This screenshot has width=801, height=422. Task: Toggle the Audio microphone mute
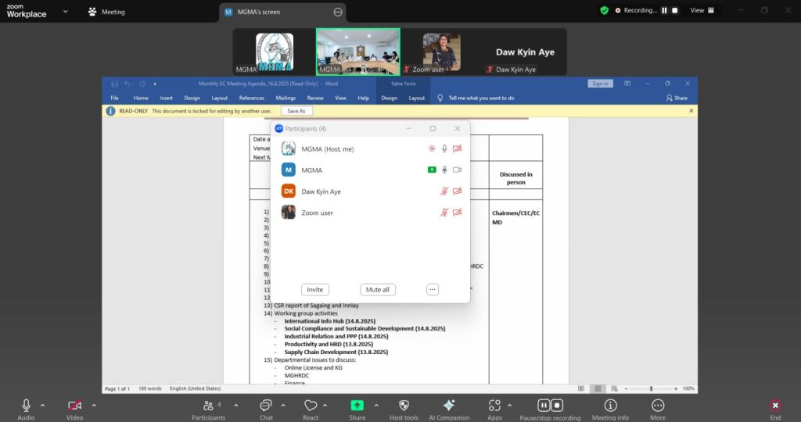26,405
